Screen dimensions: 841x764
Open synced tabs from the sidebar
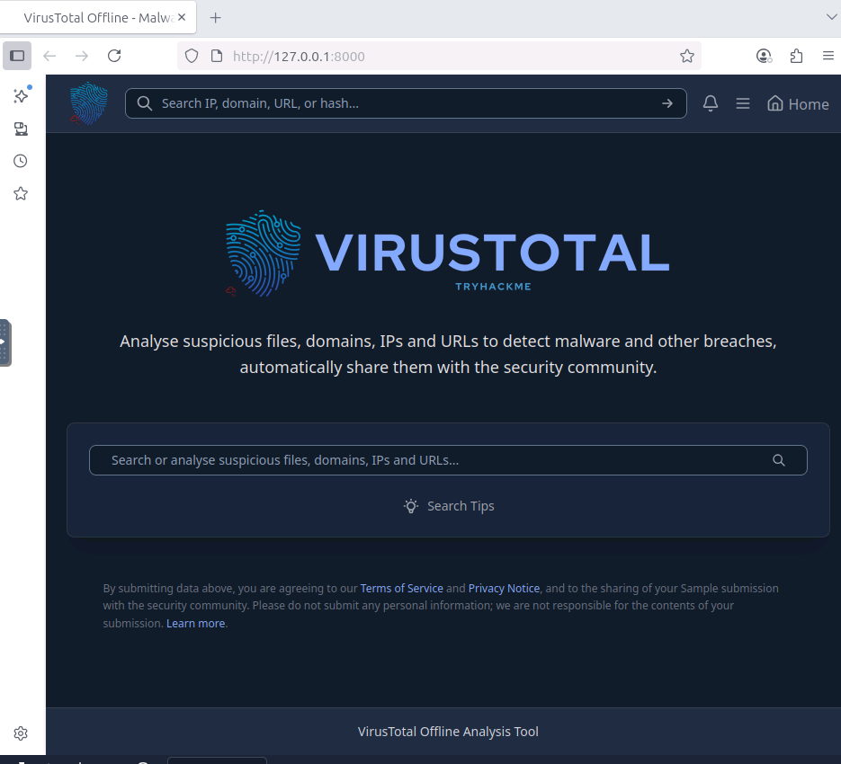click(21, 129)
